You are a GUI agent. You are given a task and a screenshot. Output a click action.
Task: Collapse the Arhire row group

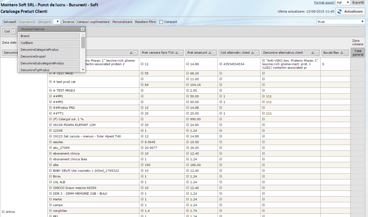(x=3, y=212)
